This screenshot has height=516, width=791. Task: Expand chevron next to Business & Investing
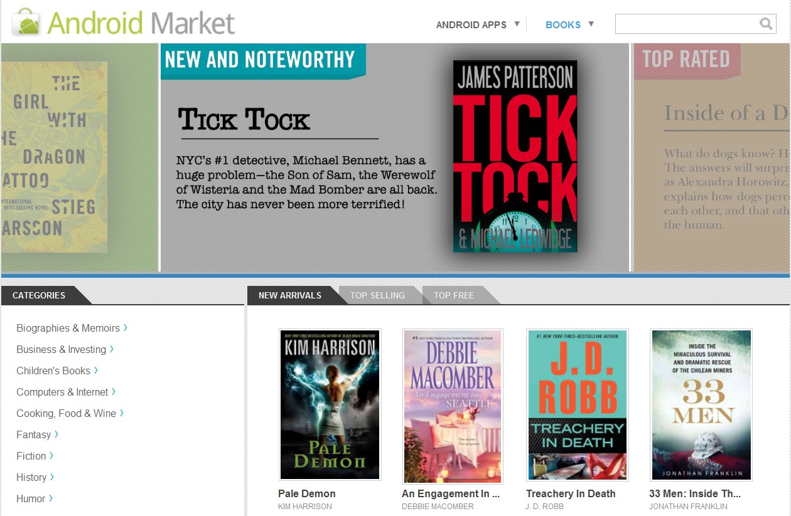(x=112, y=349)
